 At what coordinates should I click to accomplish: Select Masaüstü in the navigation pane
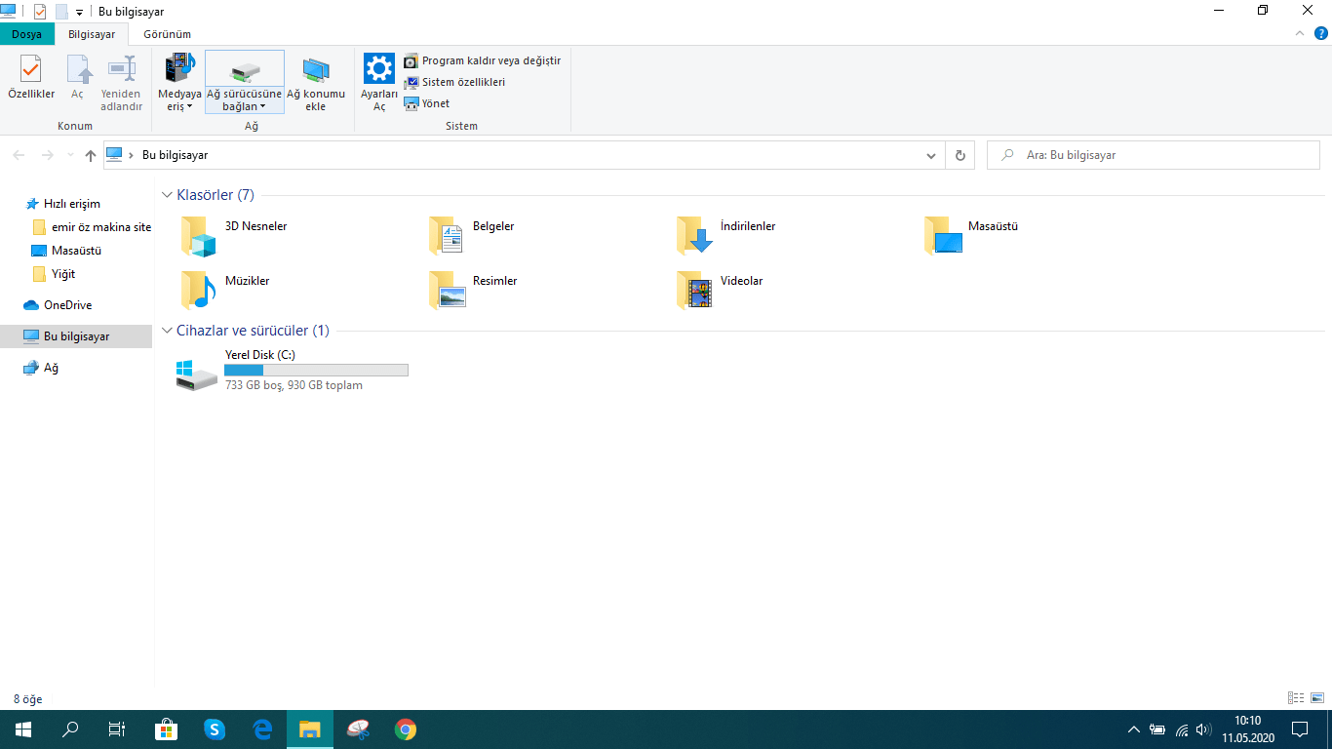[x=66, y=251]
